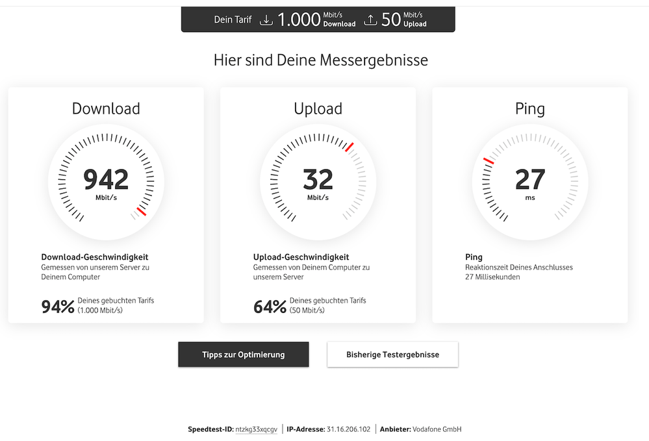649x441 pixels.
Task: Click the Anbieter Vodafone GmbH text
Action: point(420,429)
